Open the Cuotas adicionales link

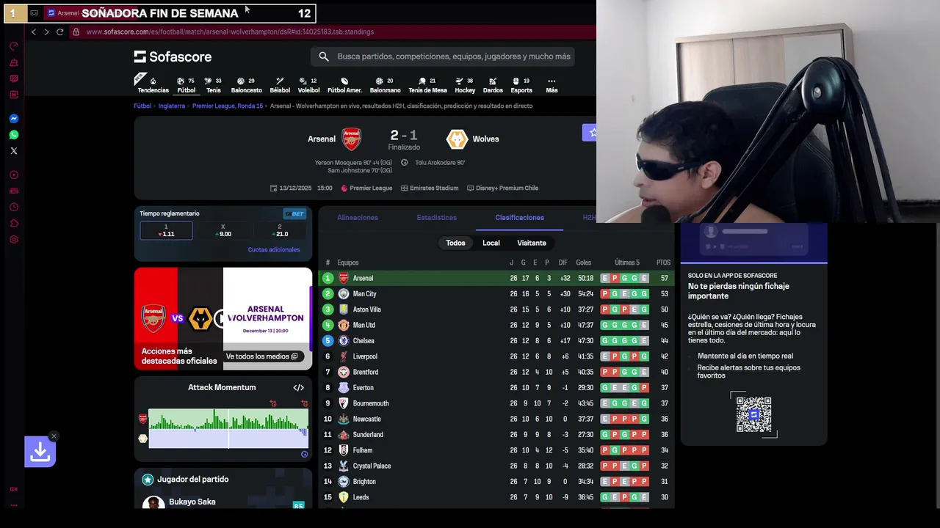click(274, 250)
